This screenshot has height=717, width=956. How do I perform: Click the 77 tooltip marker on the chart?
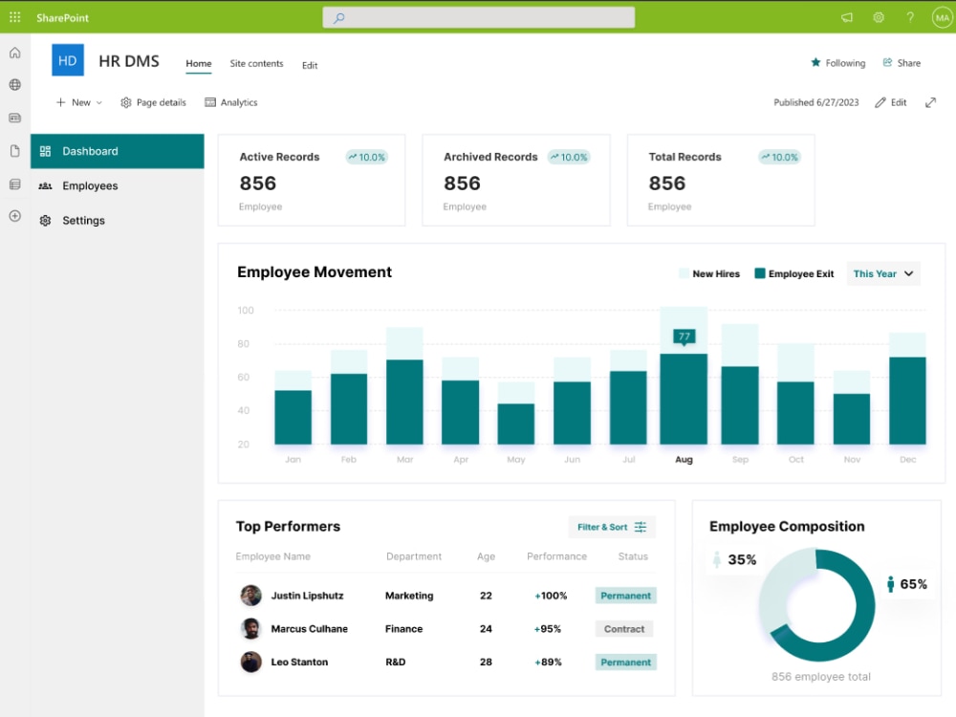[684, 337]
